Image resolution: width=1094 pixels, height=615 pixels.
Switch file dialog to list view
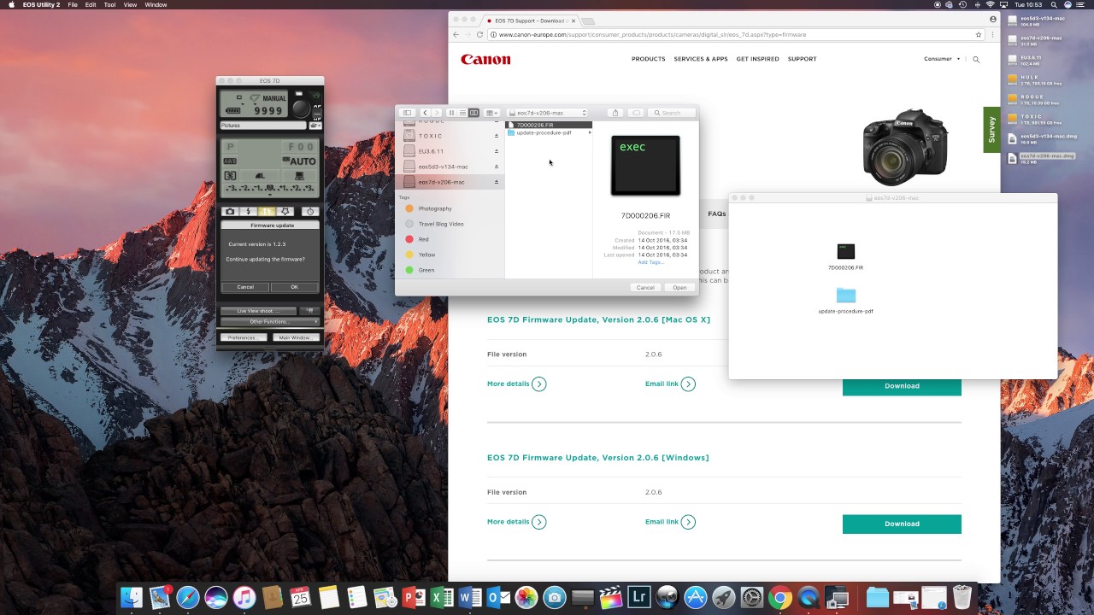tap(462, 113)
